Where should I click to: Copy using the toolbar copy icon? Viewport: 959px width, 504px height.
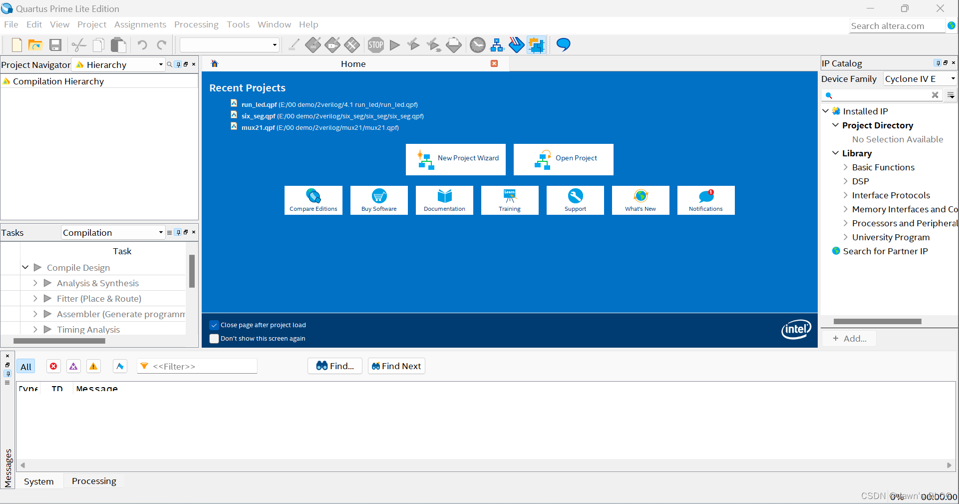(99, 45)
